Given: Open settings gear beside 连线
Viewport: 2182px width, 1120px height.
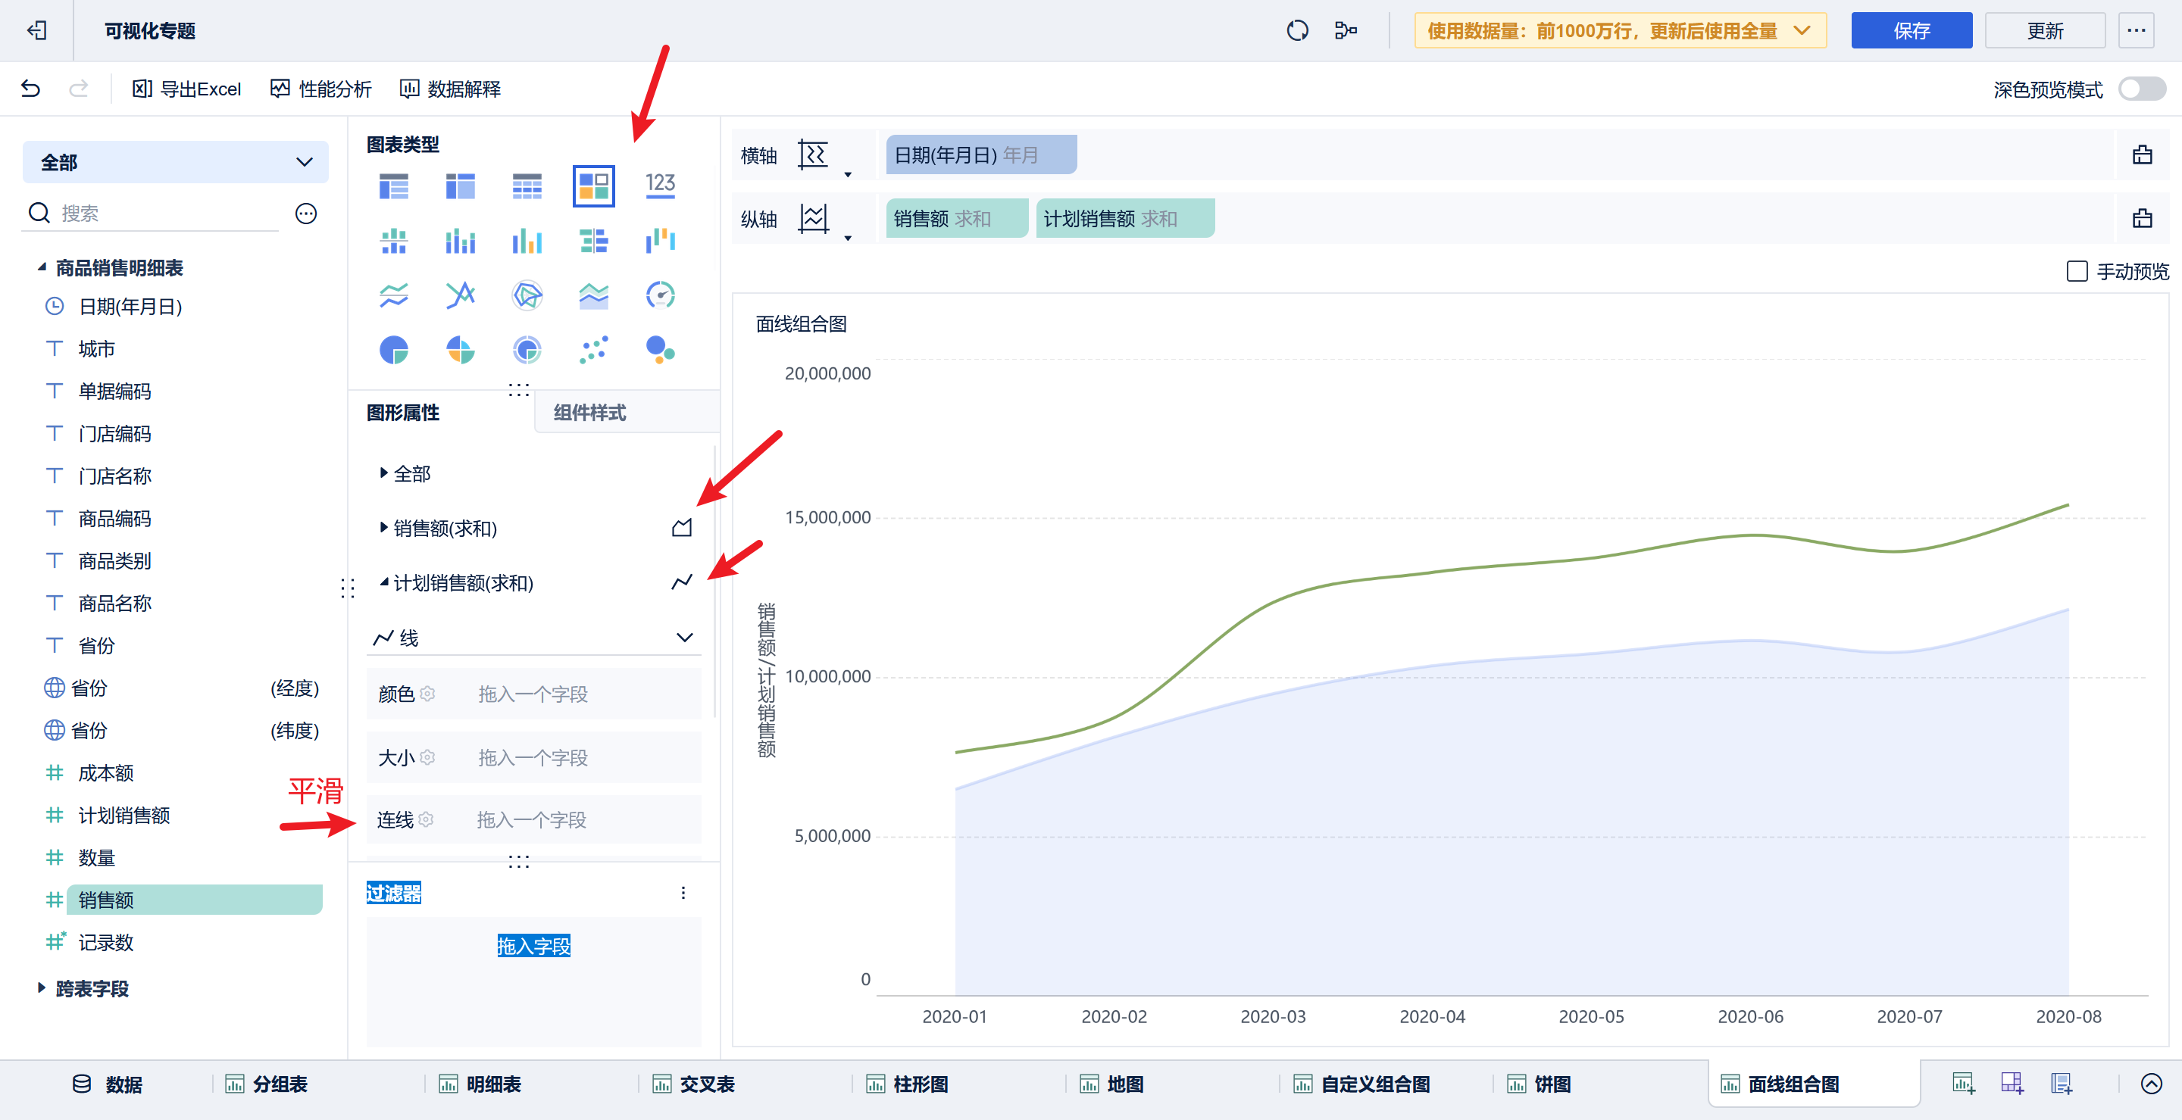Looking at the screenshot, I should [427, 819].
